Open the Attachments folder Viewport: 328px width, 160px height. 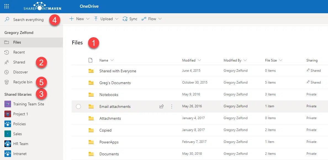tap(110, 118)
